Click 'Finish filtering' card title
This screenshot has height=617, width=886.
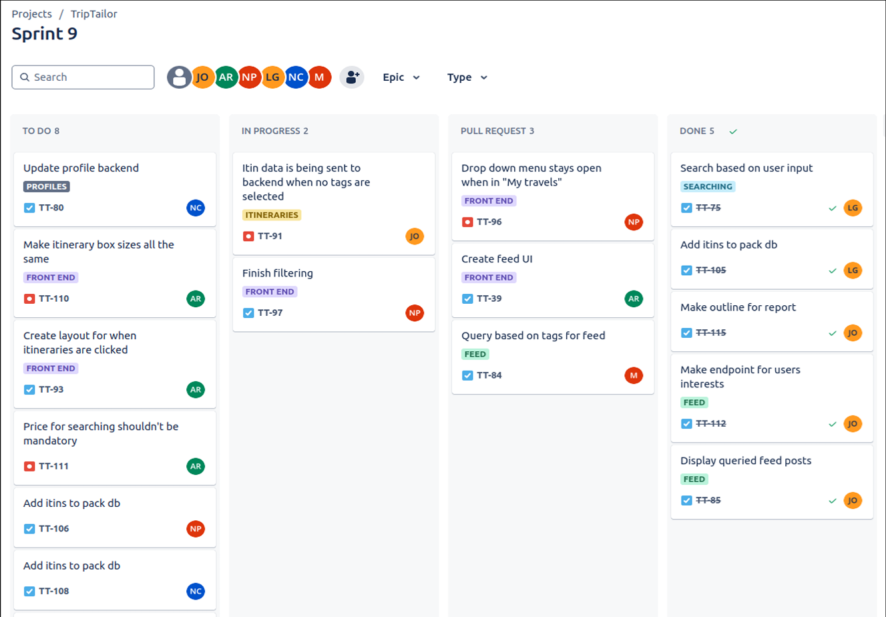tap(278, 273)
